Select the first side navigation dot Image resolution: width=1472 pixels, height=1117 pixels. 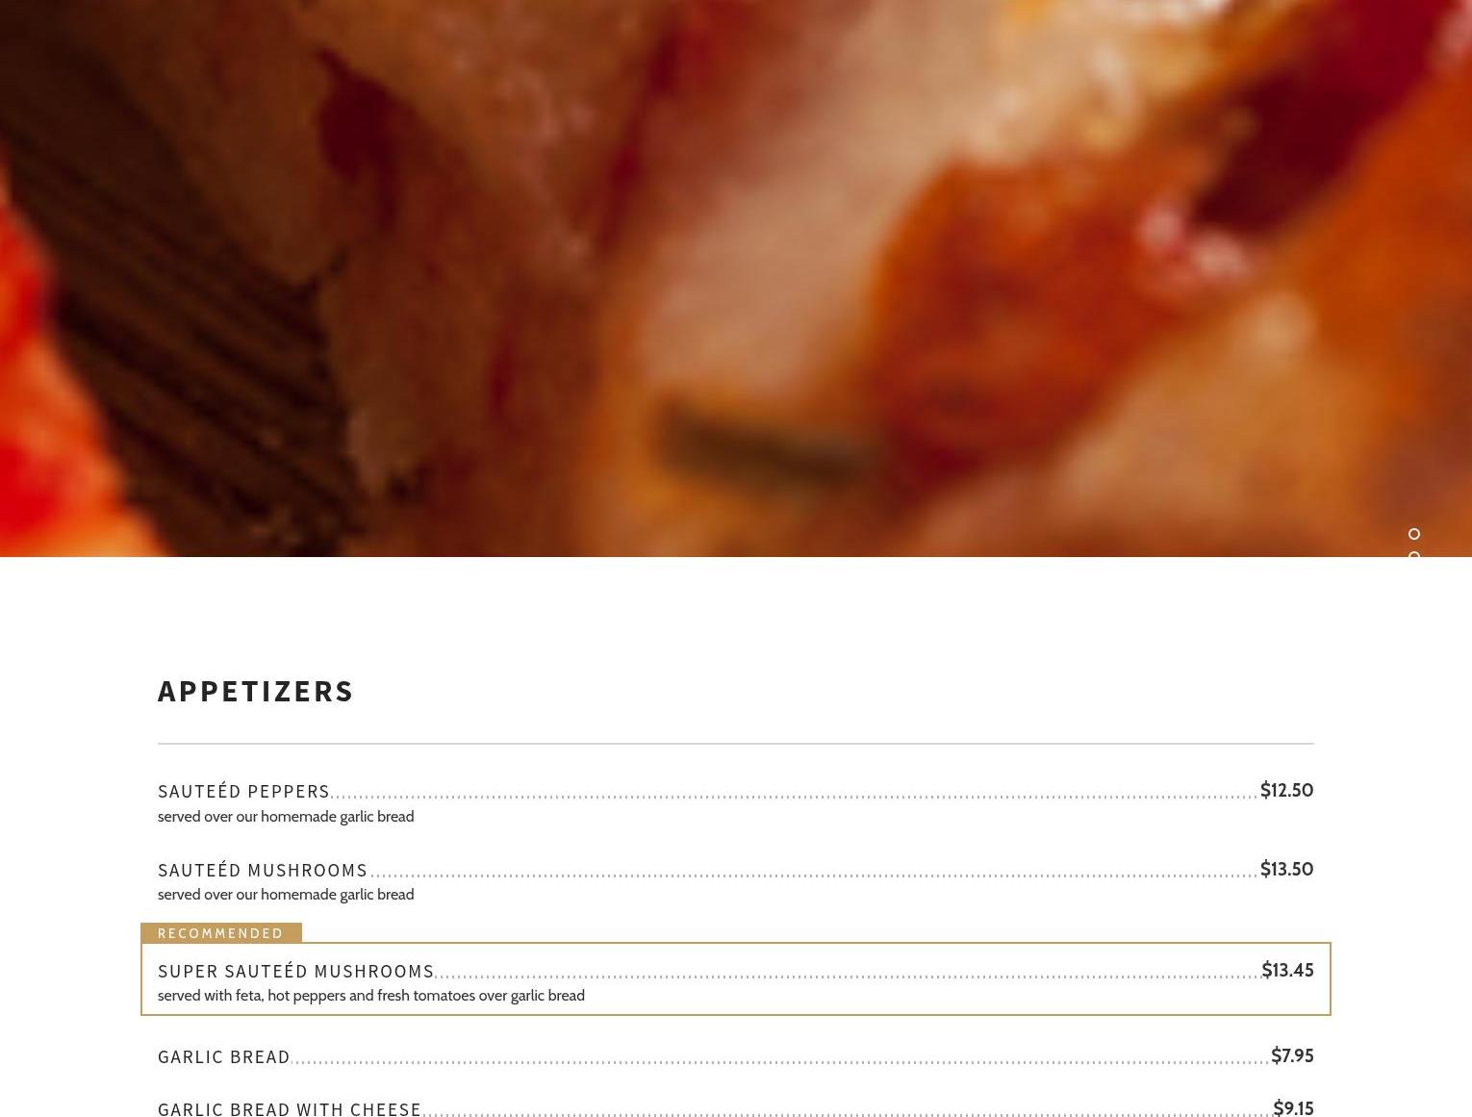(1413, 534)
